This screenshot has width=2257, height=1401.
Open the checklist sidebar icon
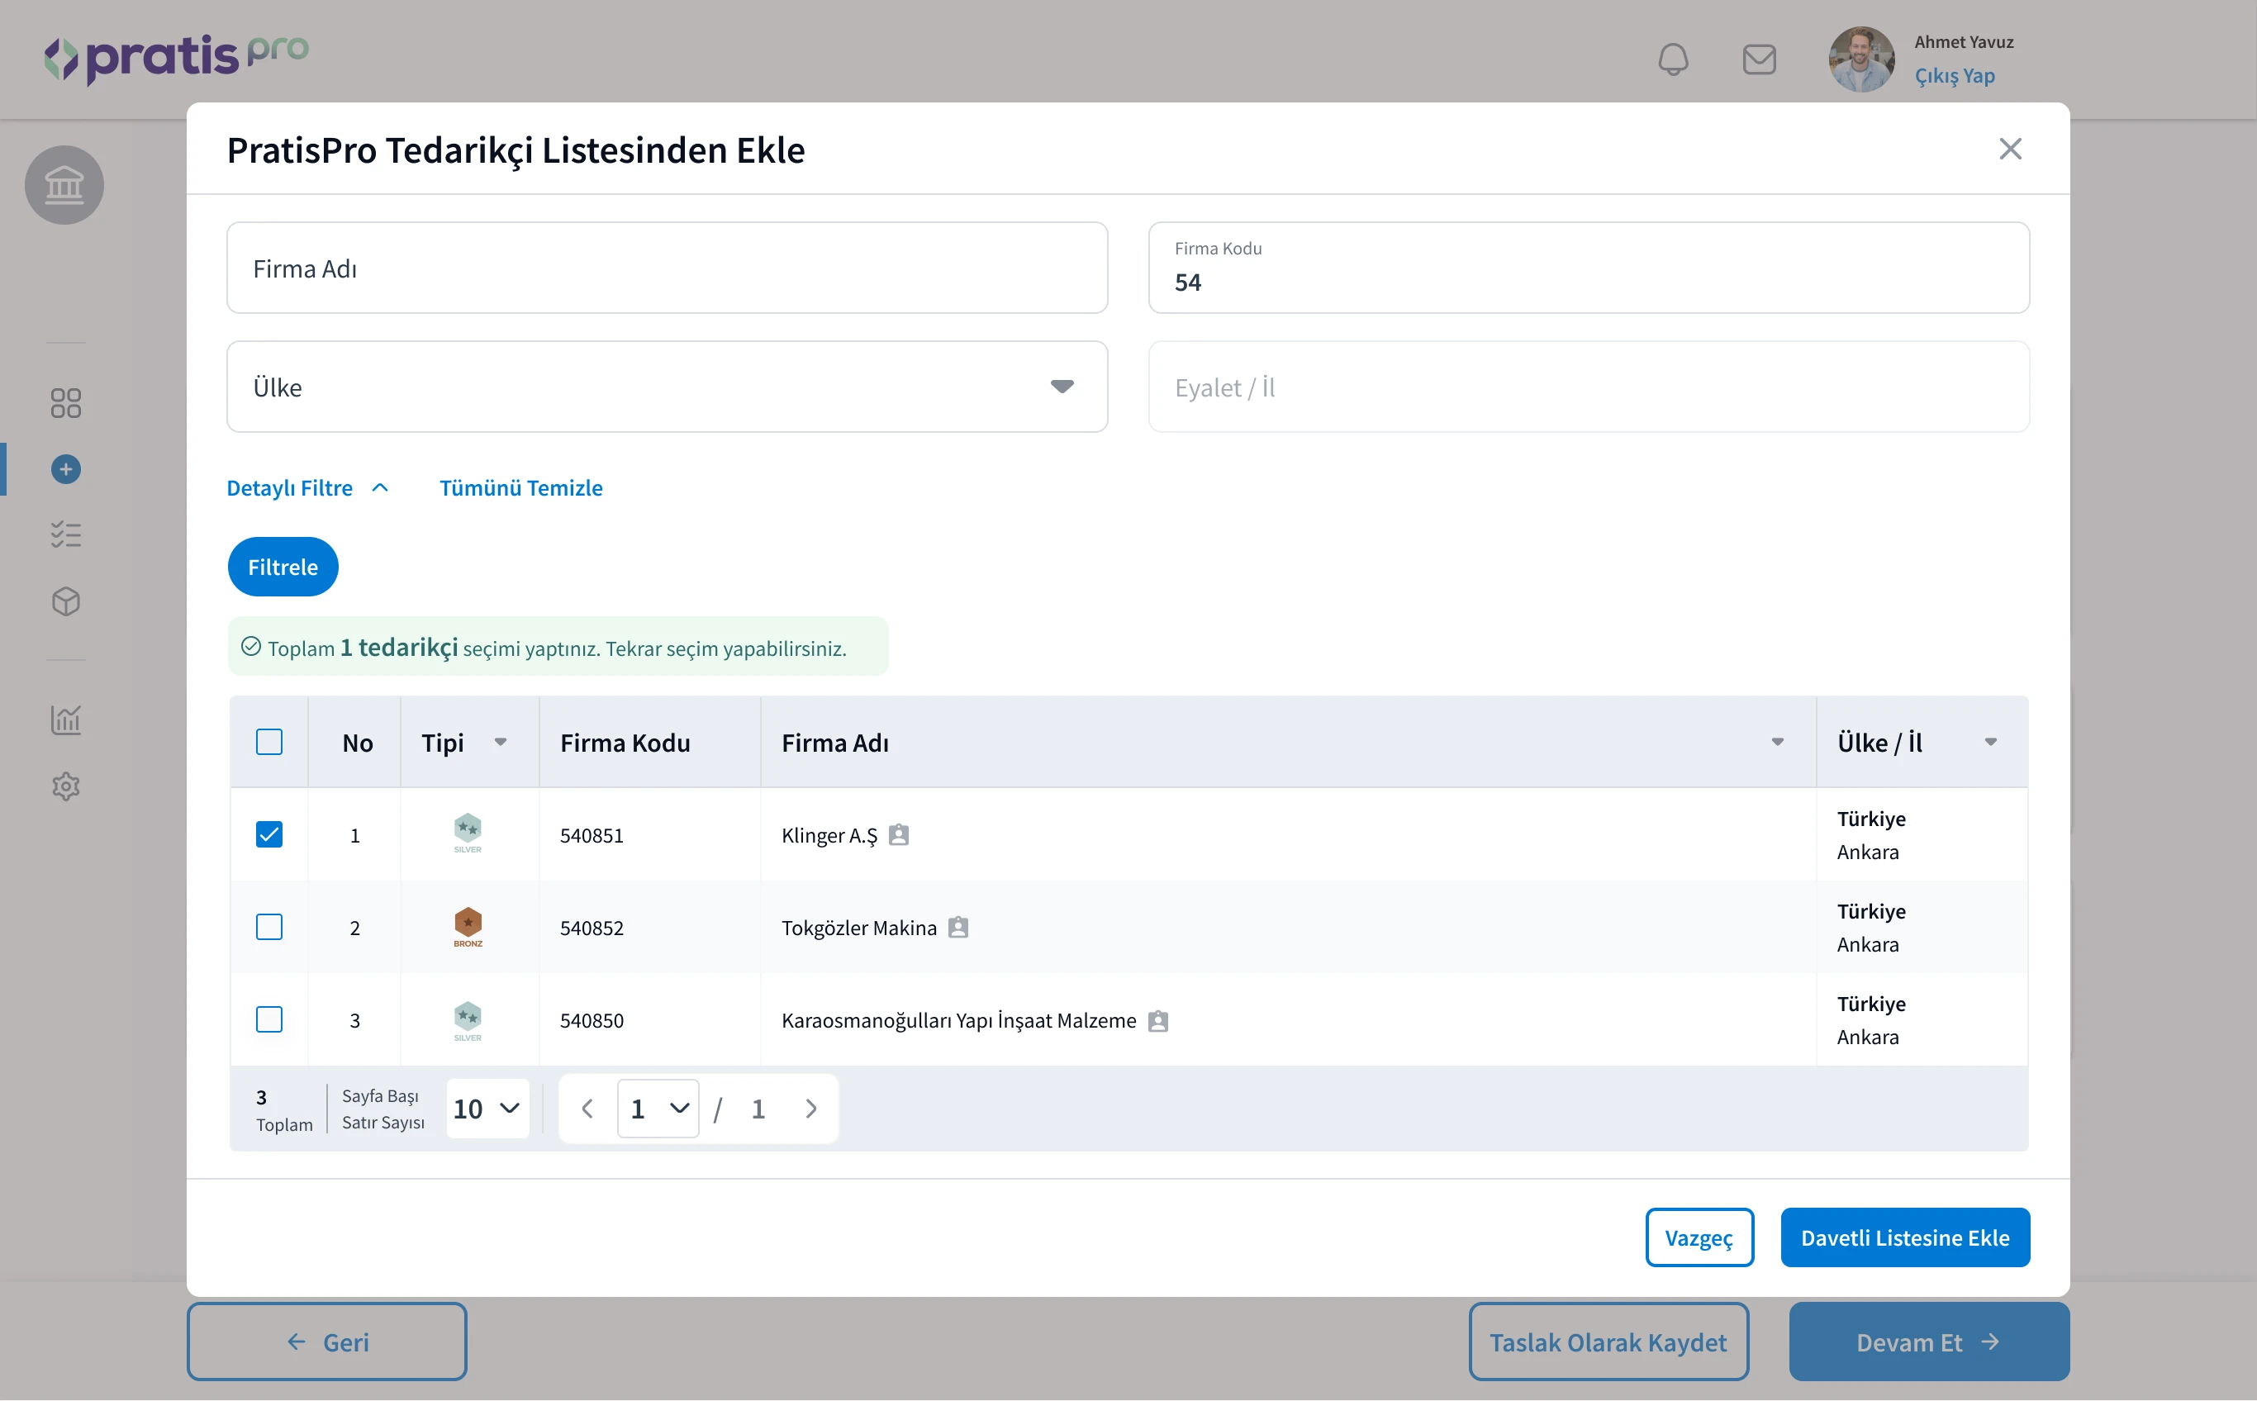pos(66,534)
